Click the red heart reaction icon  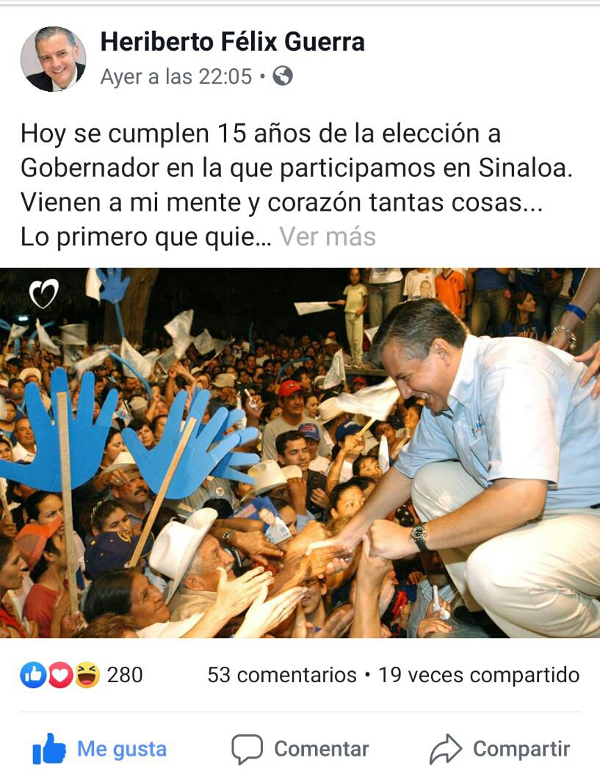[x=60, y=675]
